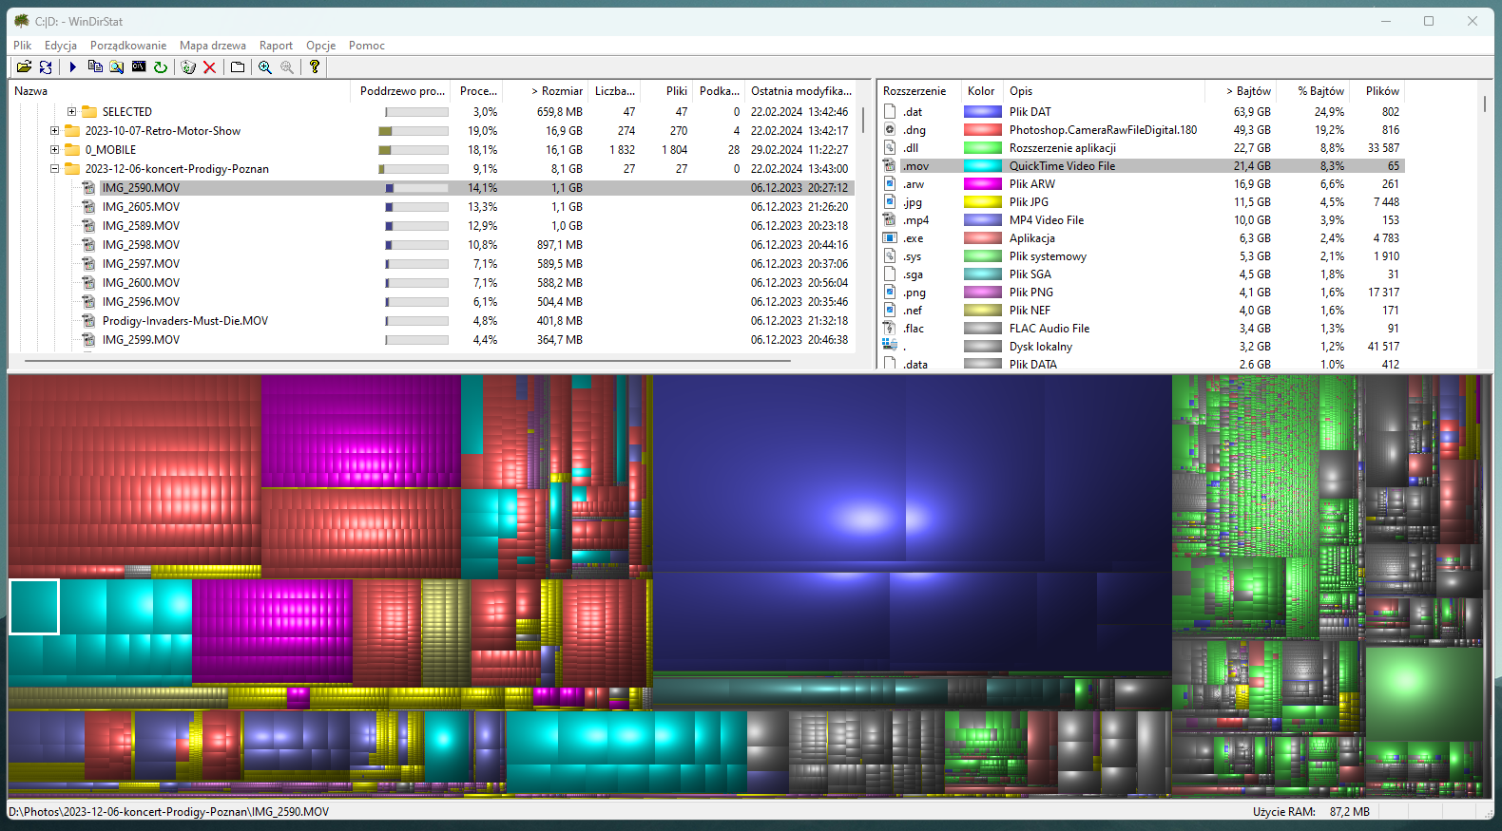Click the red X permanent delete icon
This screenshot has height=831, width=1502.
(210, 66)
